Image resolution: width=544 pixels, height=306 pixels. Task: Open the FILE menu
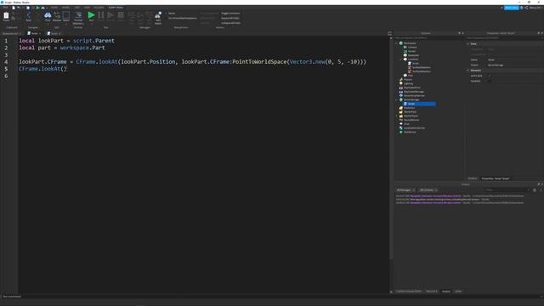coord(6,8)
